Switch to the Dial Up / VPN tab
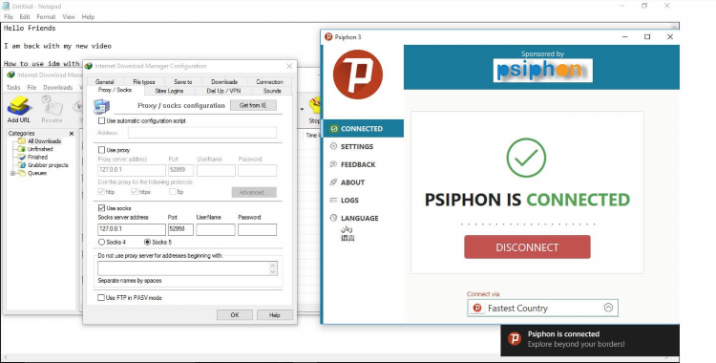Screen dimensions: 716x363 (x=223, y=91)
